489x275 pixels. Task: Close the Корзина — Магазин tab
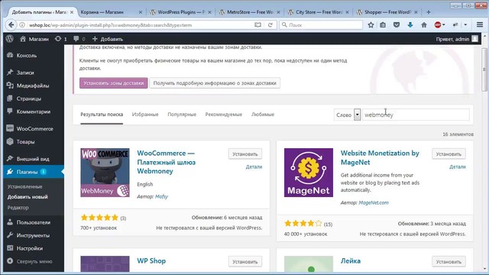pos(141,12)
